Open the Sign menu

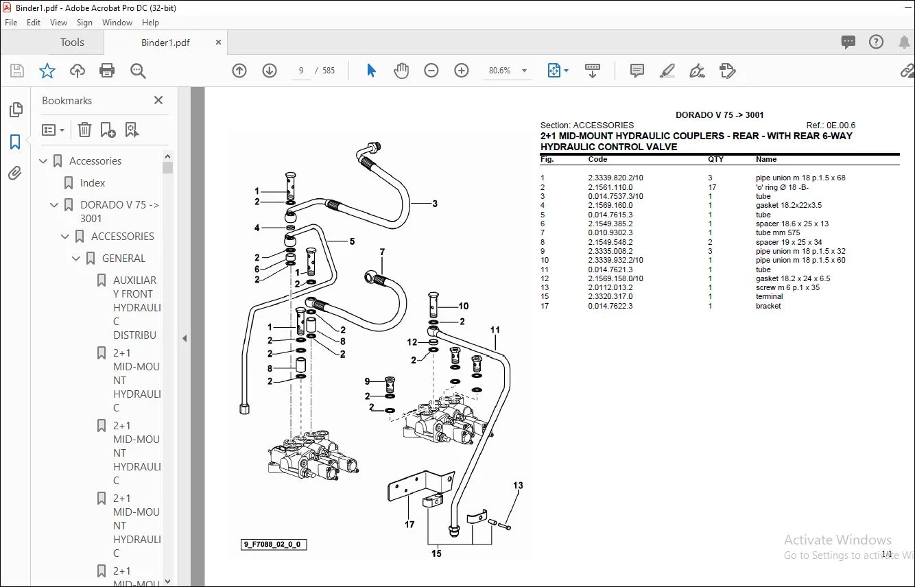click(84, 23)
